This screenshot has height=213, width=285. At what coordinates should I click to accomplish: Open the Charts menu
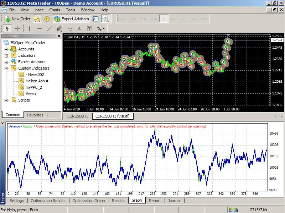tap(55, 10)
